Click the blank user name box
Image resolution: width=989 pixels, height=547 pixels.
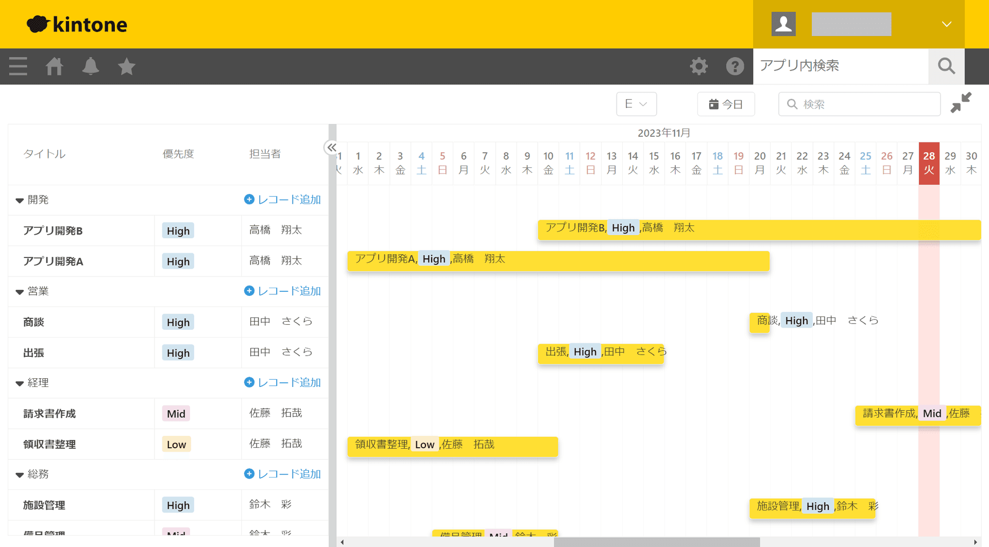851,24
